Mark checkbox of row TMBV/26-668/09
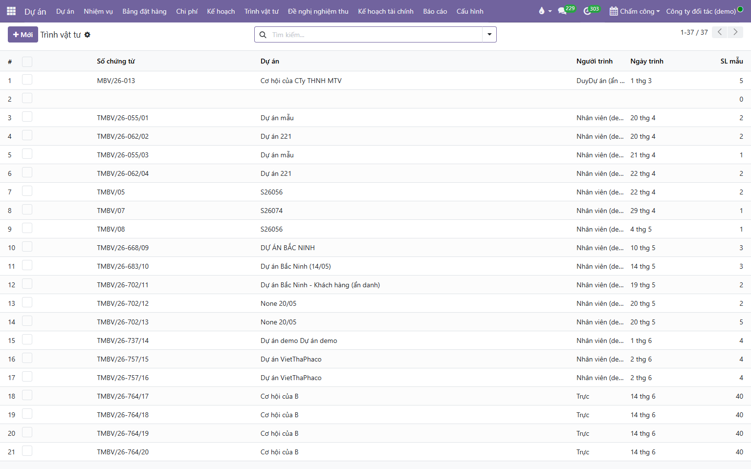This screenshot has width=751, height=469. pyautogui.click(x=27, y=247)
